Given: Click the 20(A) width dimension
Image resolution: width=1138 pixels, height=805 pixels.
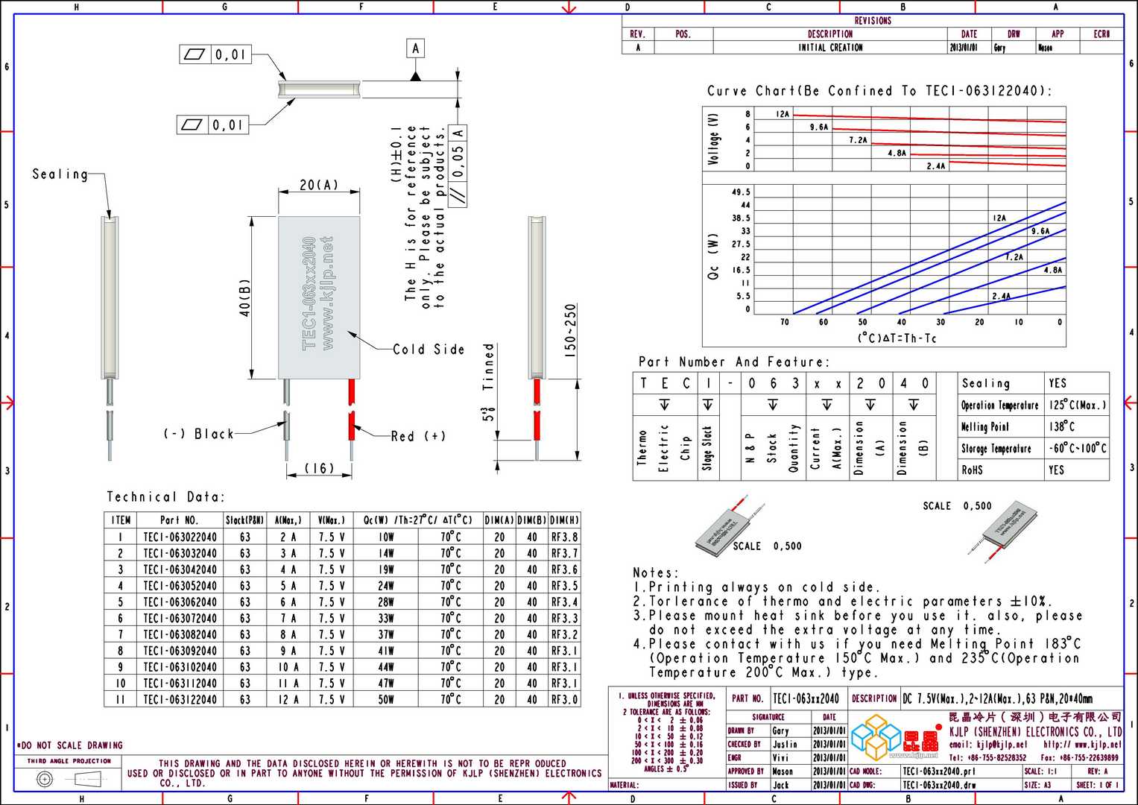Looking at the screenshot, I should tap(319, 185).
